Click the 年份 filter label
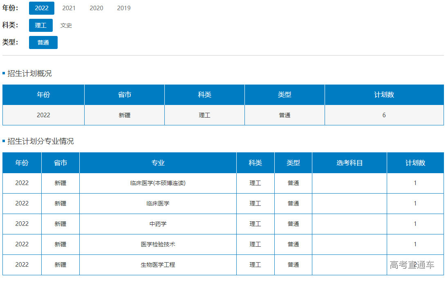446x281 pixels. pyautogui.click(x=10, y=8)
